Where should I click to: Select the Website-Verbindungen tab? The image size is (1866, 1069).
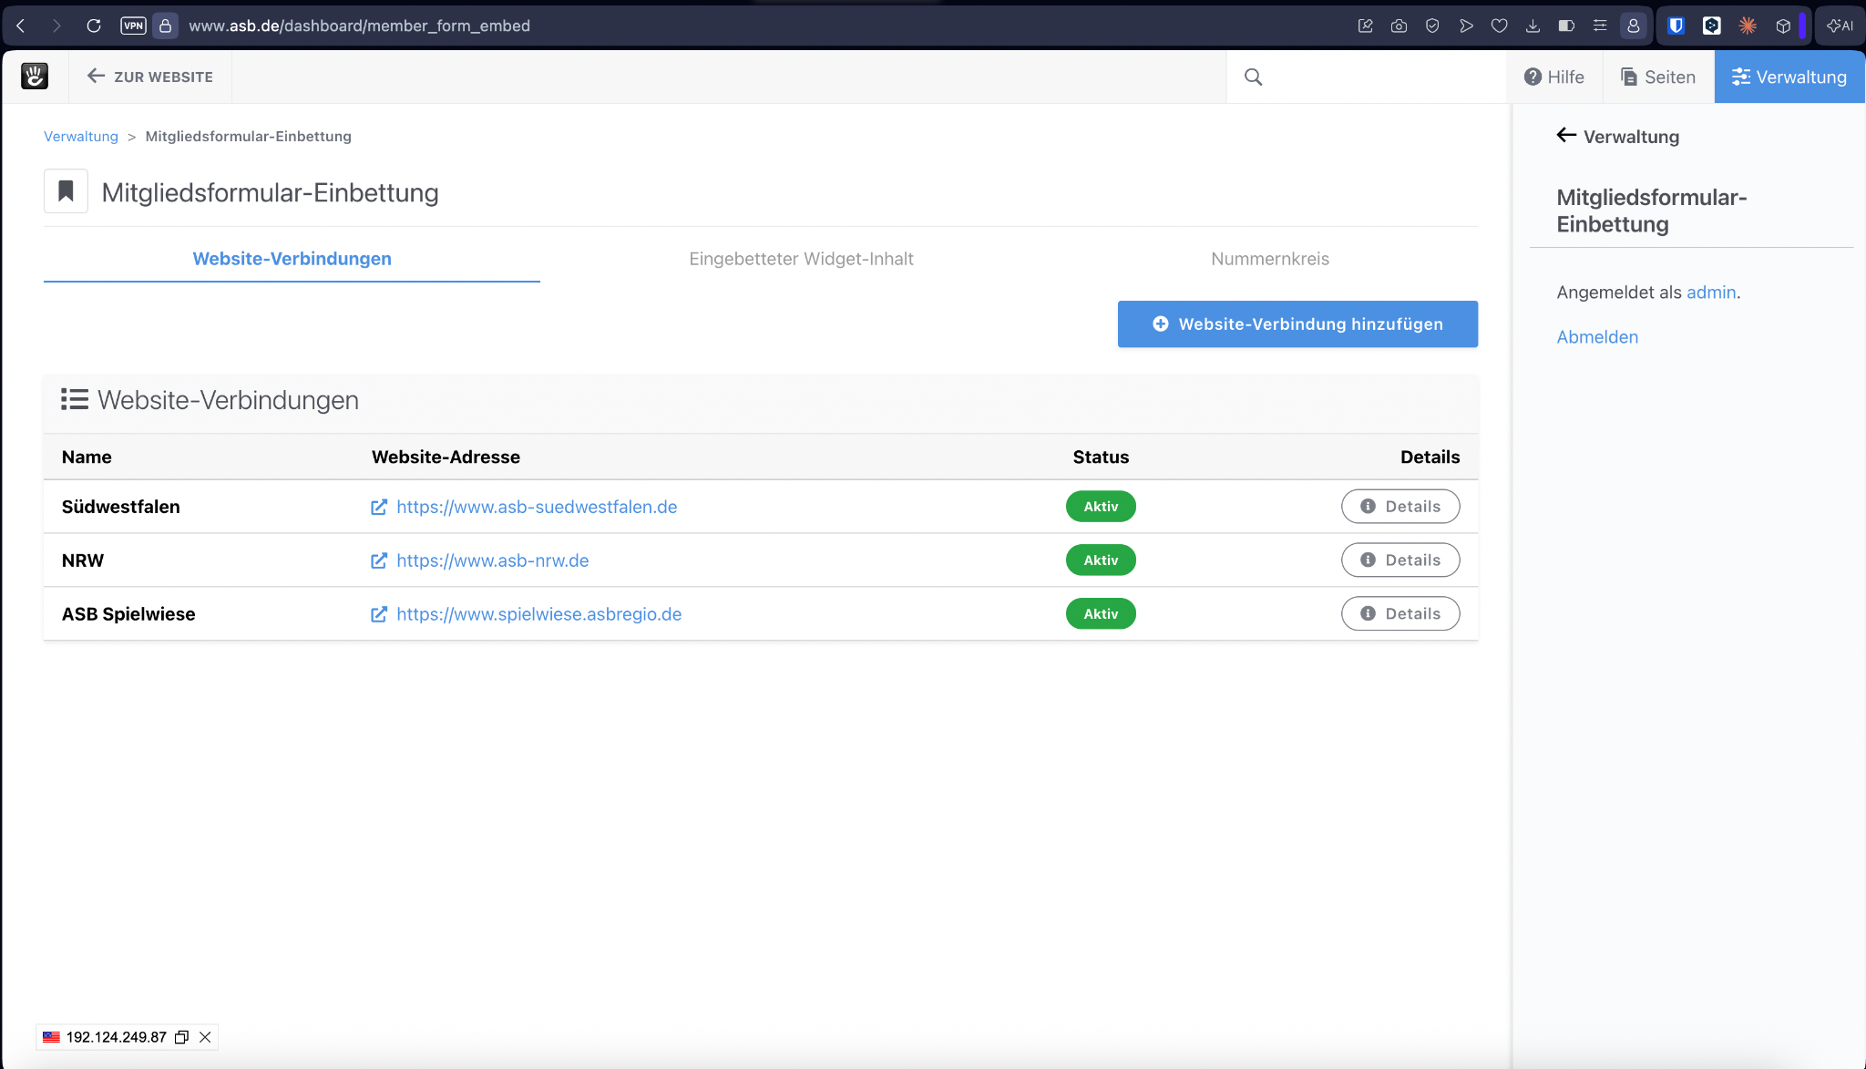(x=292, y=259)
